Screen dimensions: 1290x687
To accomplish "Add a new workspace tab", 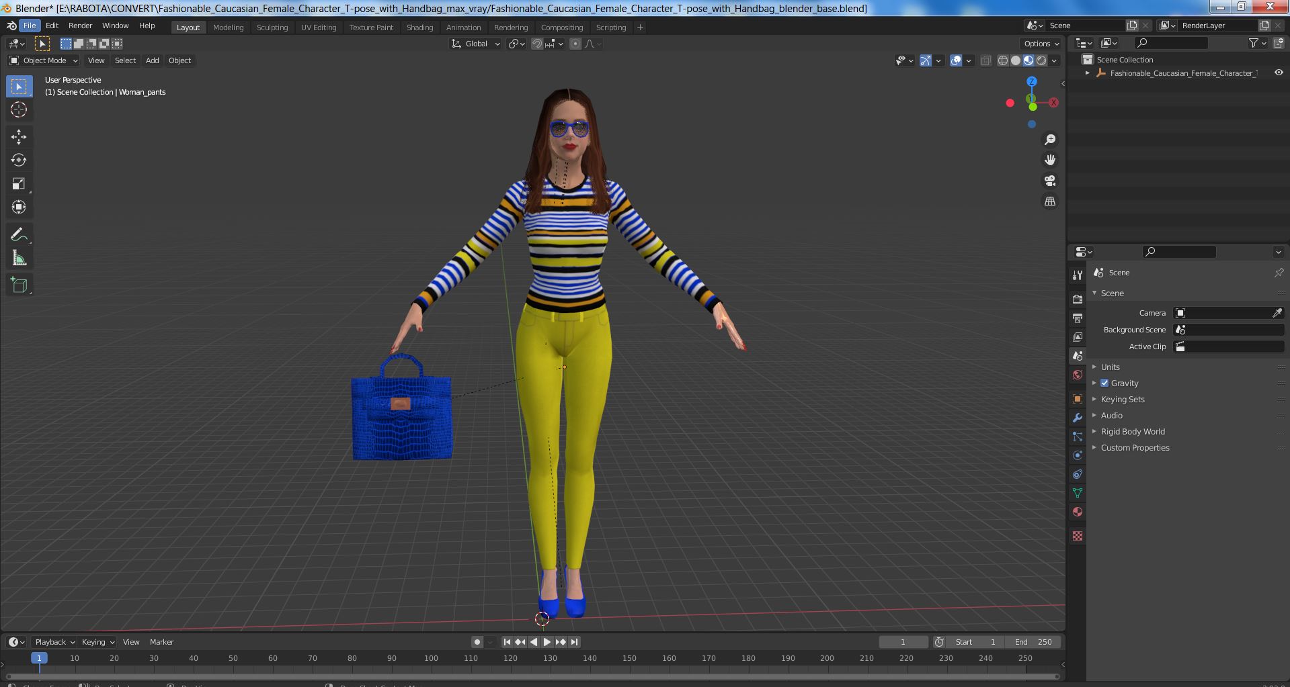I will pos(640,28).
